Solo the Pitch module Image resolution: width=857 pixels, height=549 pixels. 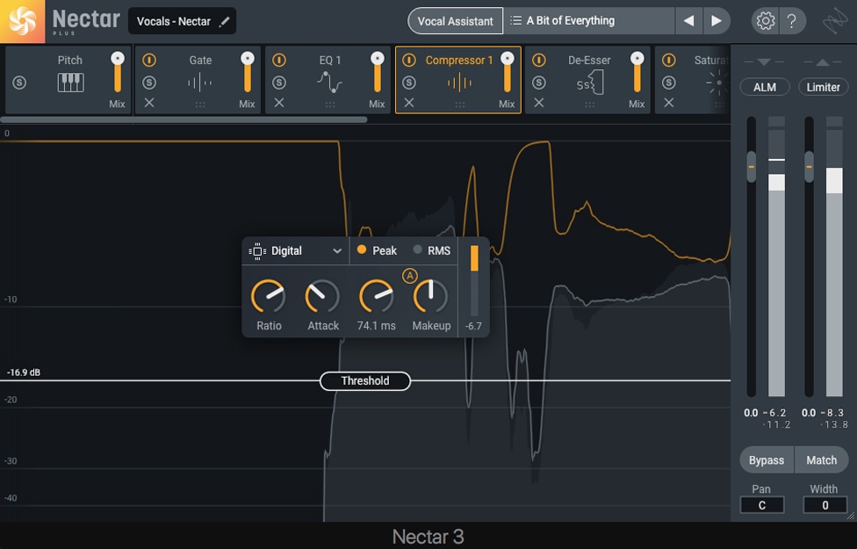click(19, 83)
